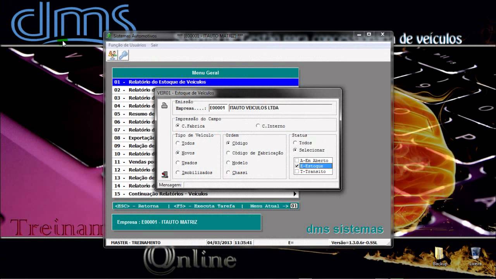Image resolution: width=496 pixels, height=279 pixels.
Task: Click the date "04/03/2013" in status bar
Action: point(219,243)
